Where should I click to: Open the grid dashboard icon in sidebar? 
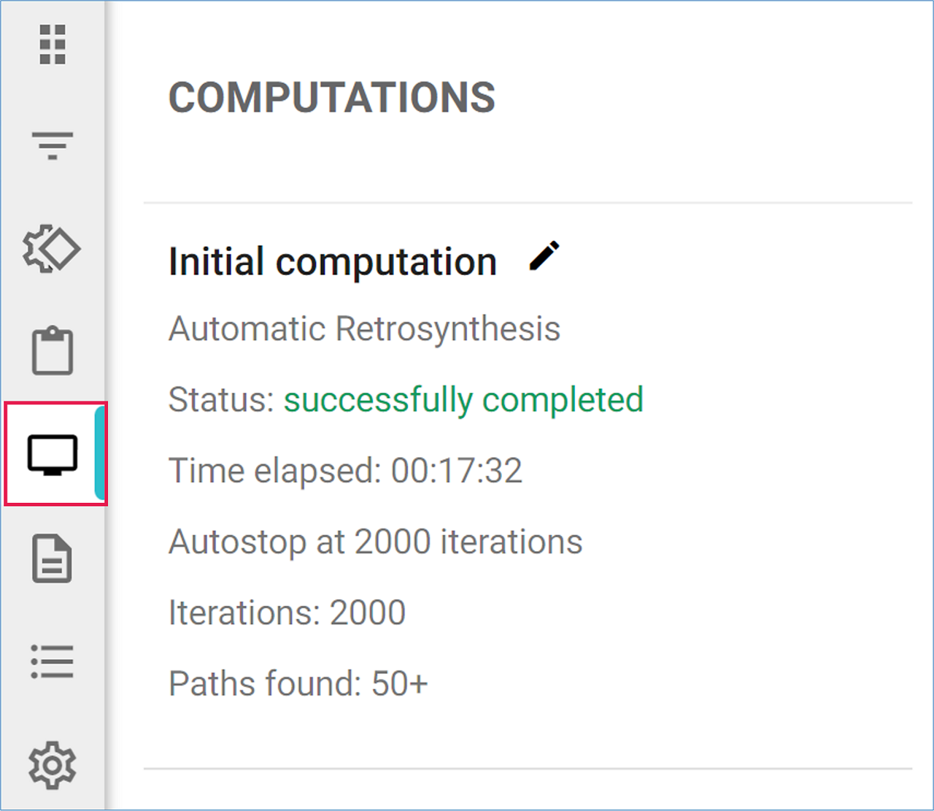coord(53,45)
